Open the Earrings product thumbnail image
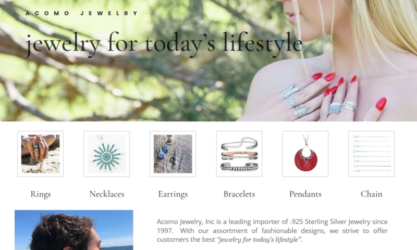This screenshot has height=250, width=417. click(x=173, y=154)
